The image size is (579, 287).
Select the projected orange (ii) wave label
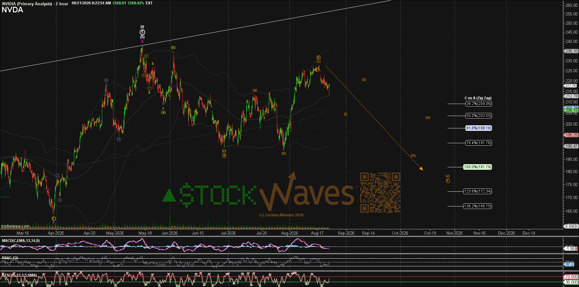pyautogui.click(x=364, y=80)
